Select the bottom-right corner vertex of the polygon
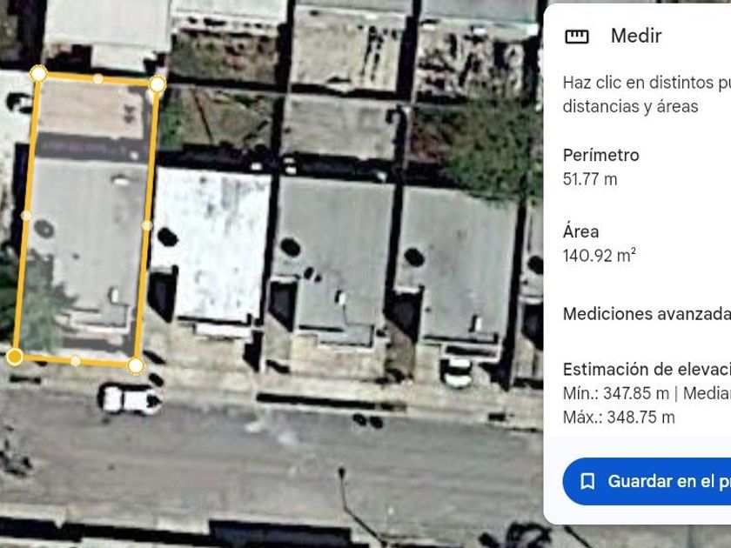 click(x=136, y=366)
